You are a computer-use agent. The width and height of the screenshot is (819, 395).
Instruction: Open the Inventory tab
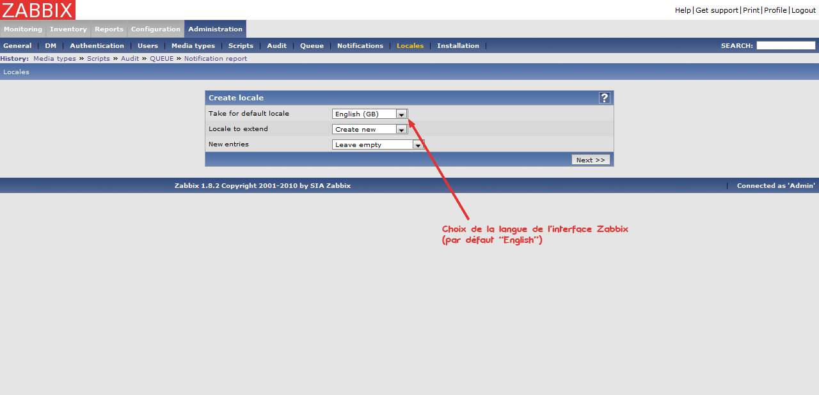click(68, 29)
